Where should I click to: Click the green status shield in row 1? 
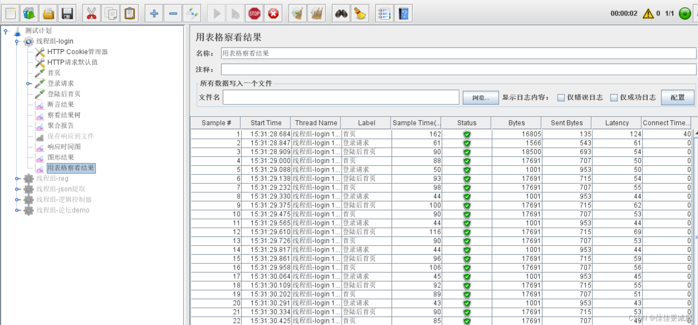pos(467,134)
